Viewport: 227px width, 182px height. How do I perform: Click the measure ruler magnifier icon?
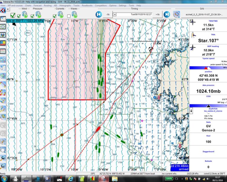(3, 142)
